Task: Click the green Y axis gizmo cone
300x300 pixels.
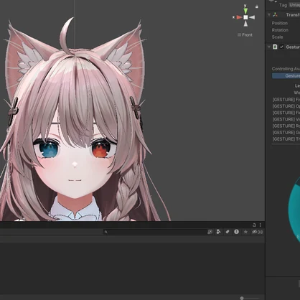Action: coord(245,11)
